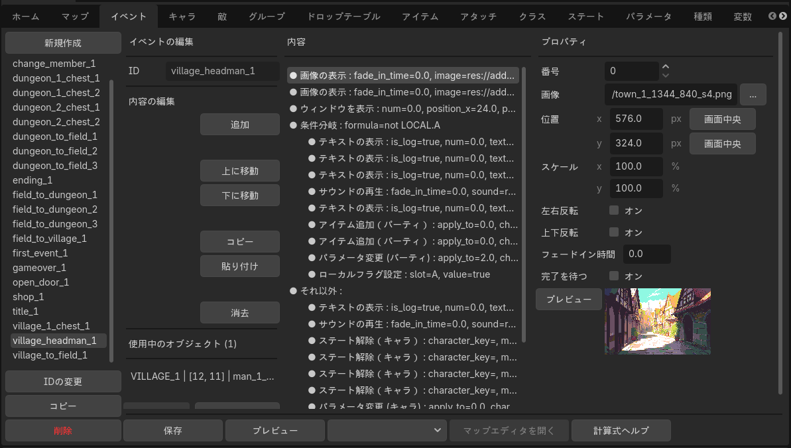Enable the 上下反転 checkbox
Screen dimensions: 791x448
pyautogui.click(x=613, y=232)
